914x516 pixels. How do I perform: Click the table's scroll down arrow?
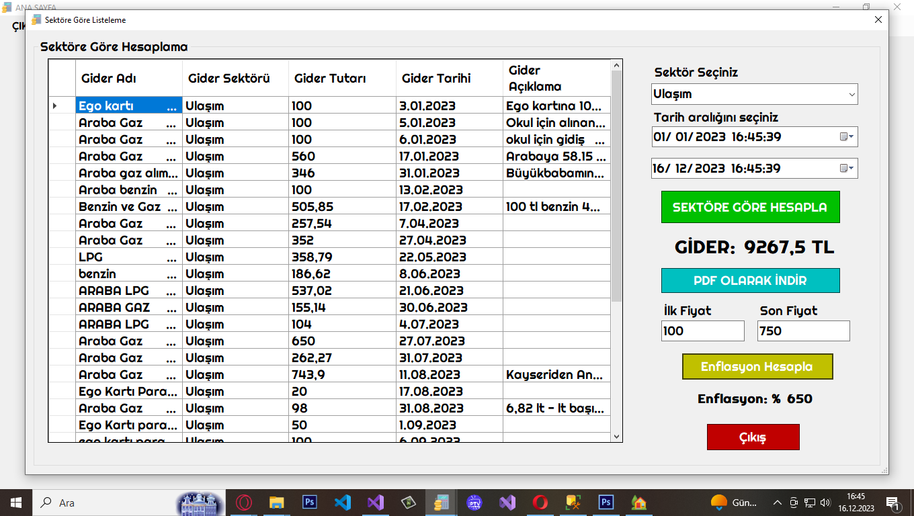click(x=617, y=437)
